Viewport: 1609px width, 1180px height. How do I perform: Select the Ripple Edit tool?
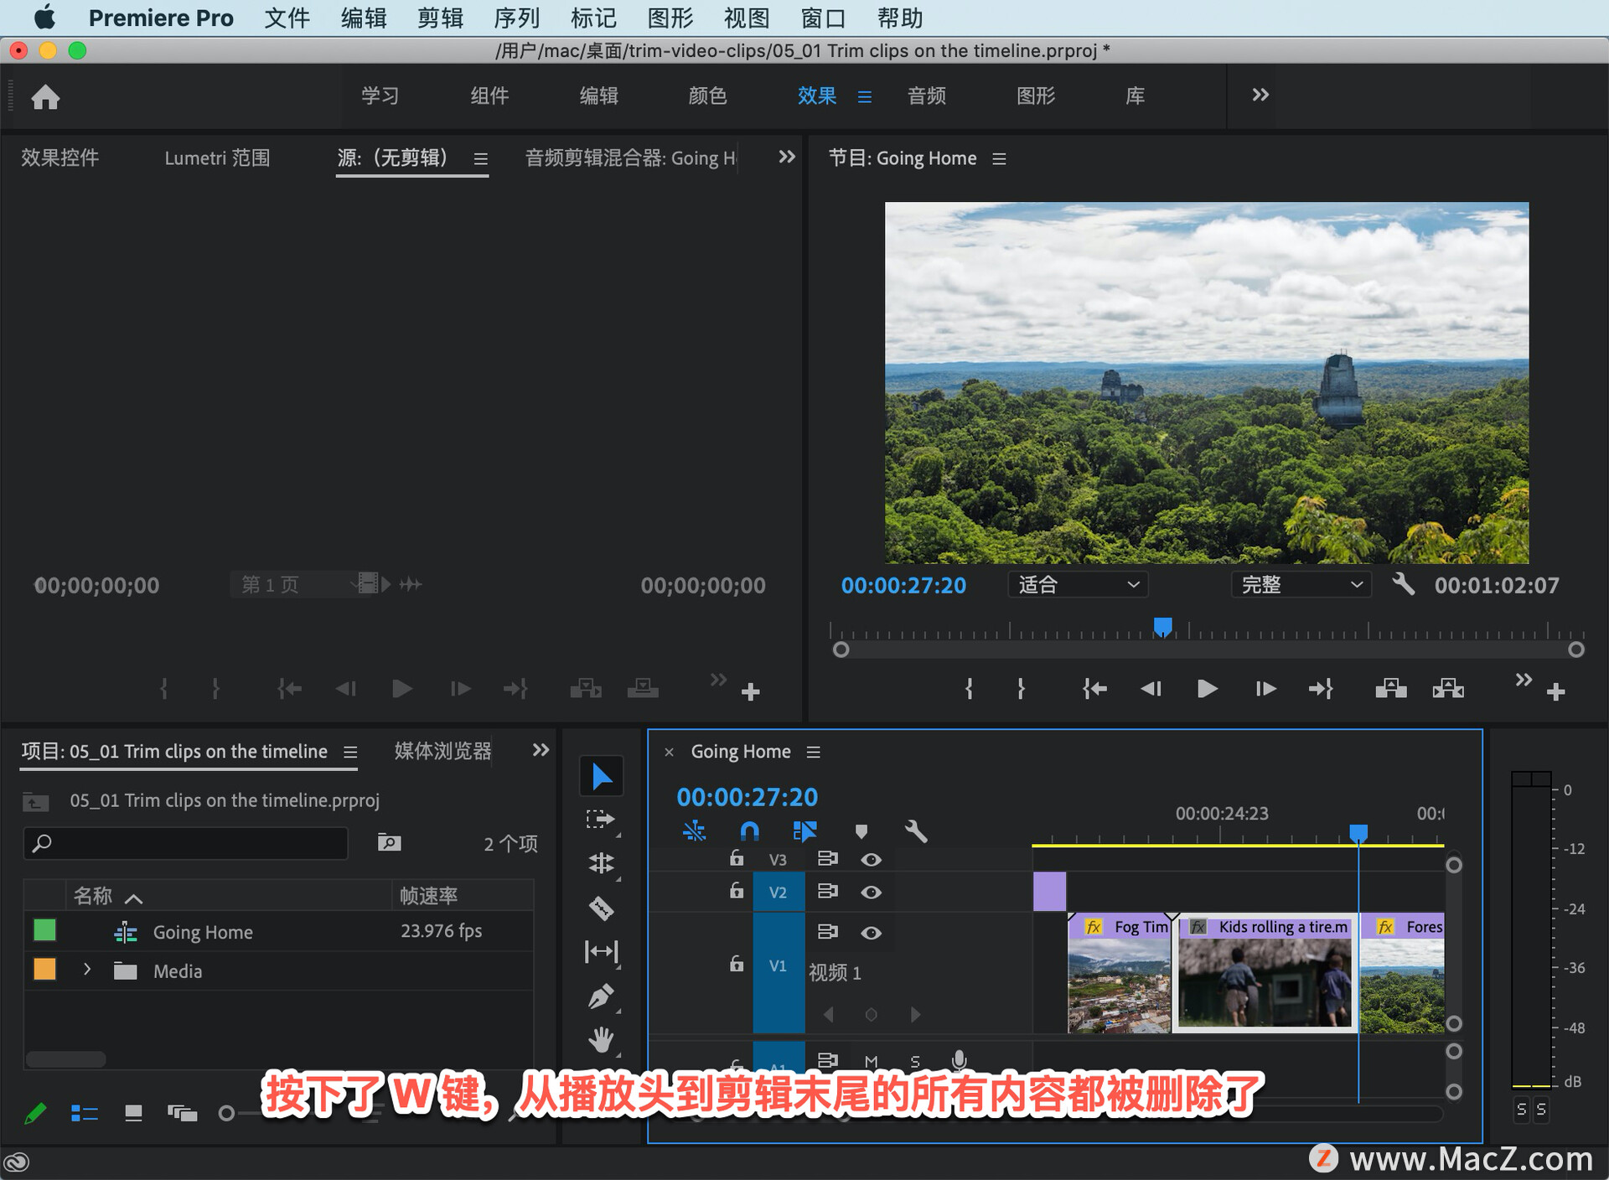pos(601,863)
